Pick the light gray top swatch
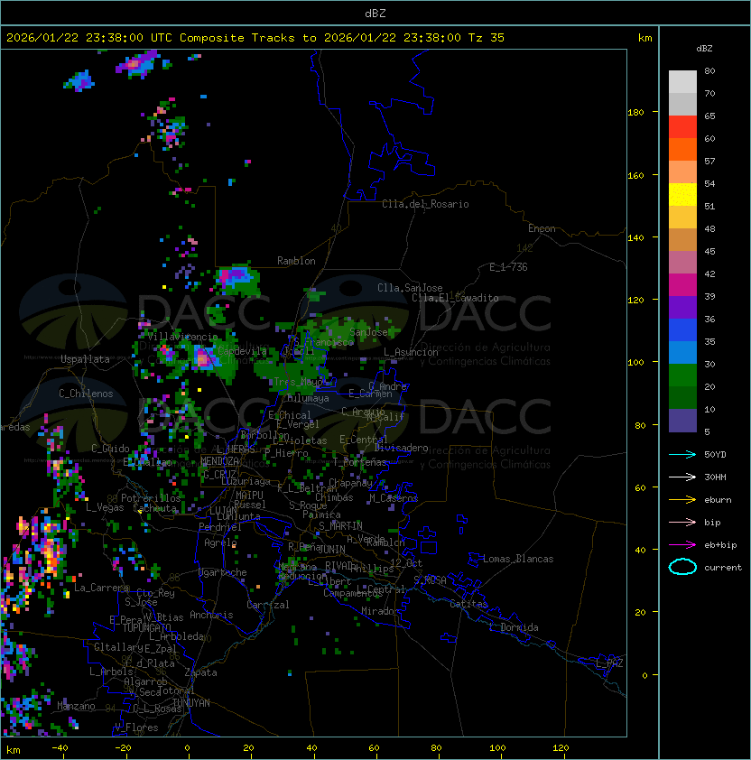Viewport: 751px width, 760px height. pos(682,82)
